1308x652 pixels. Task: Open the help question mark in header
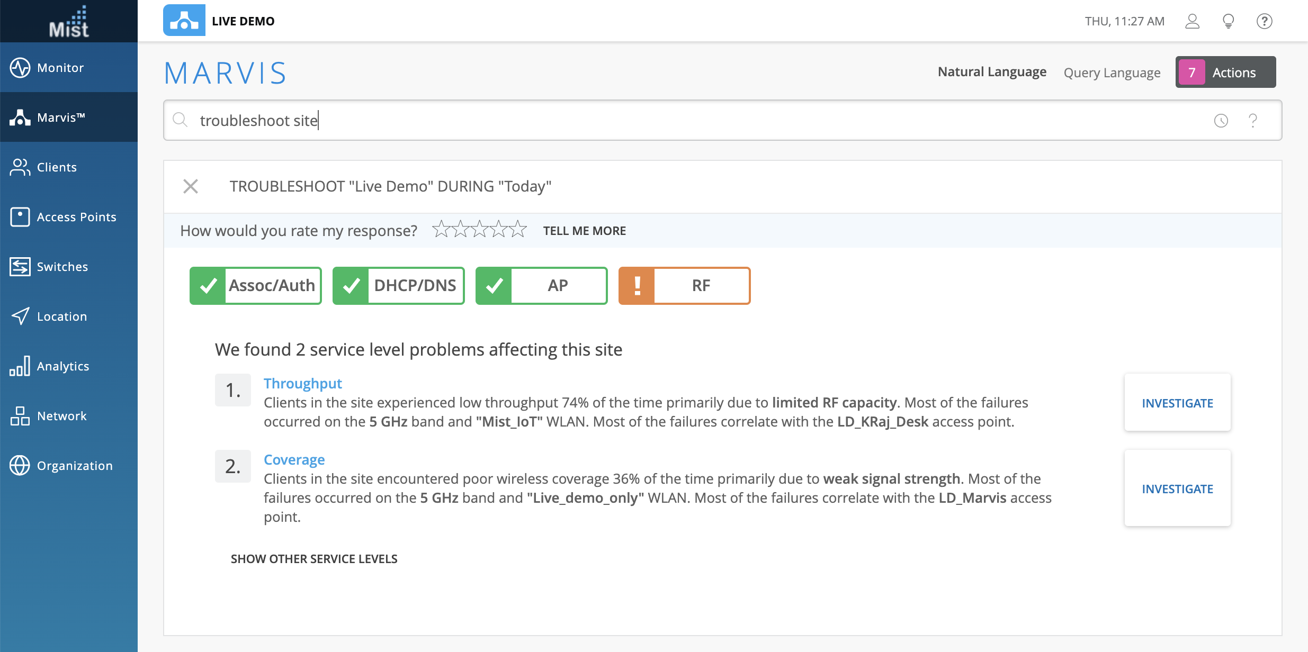click(x=1264, y=21)
